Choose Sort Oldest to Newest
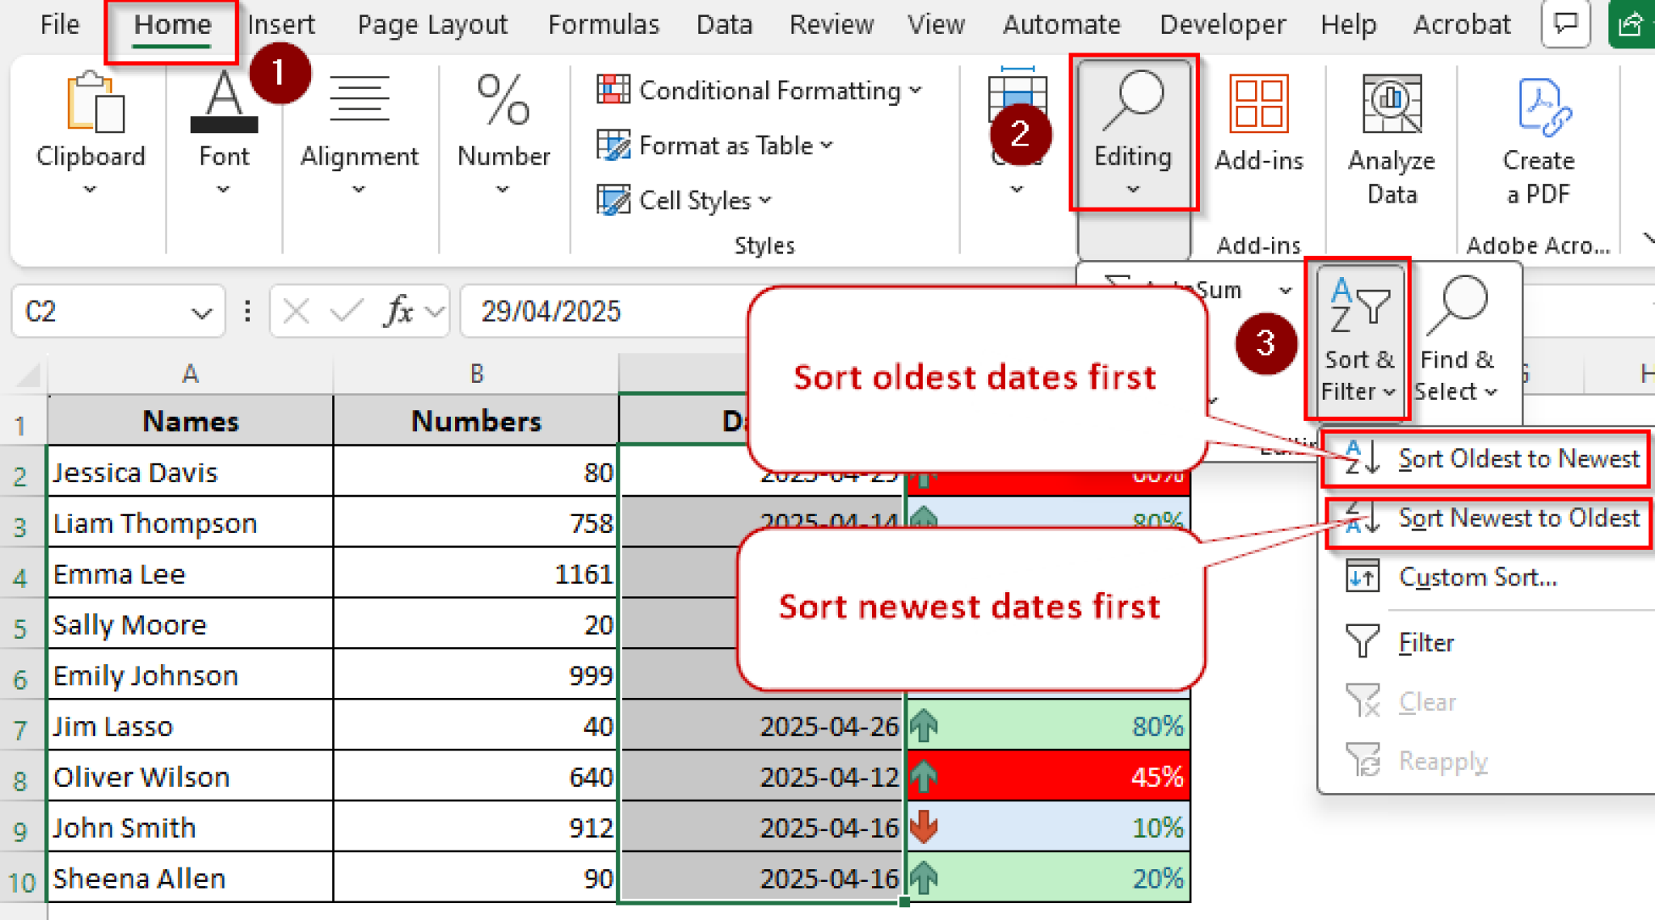This screenshot has height=920, width=1655. [x=1518, y=459]
